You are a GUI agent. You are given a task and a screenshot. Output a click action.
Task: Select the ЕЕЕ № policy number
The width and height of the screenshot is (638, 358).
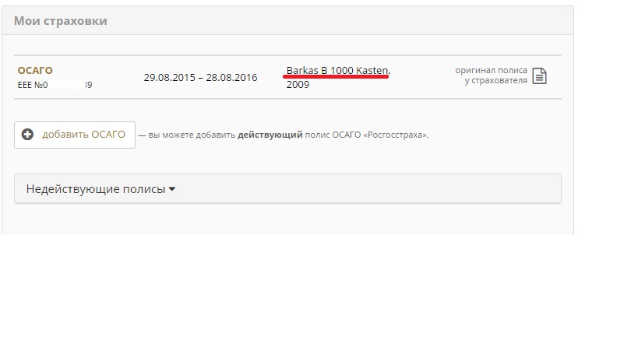point(55,85)
